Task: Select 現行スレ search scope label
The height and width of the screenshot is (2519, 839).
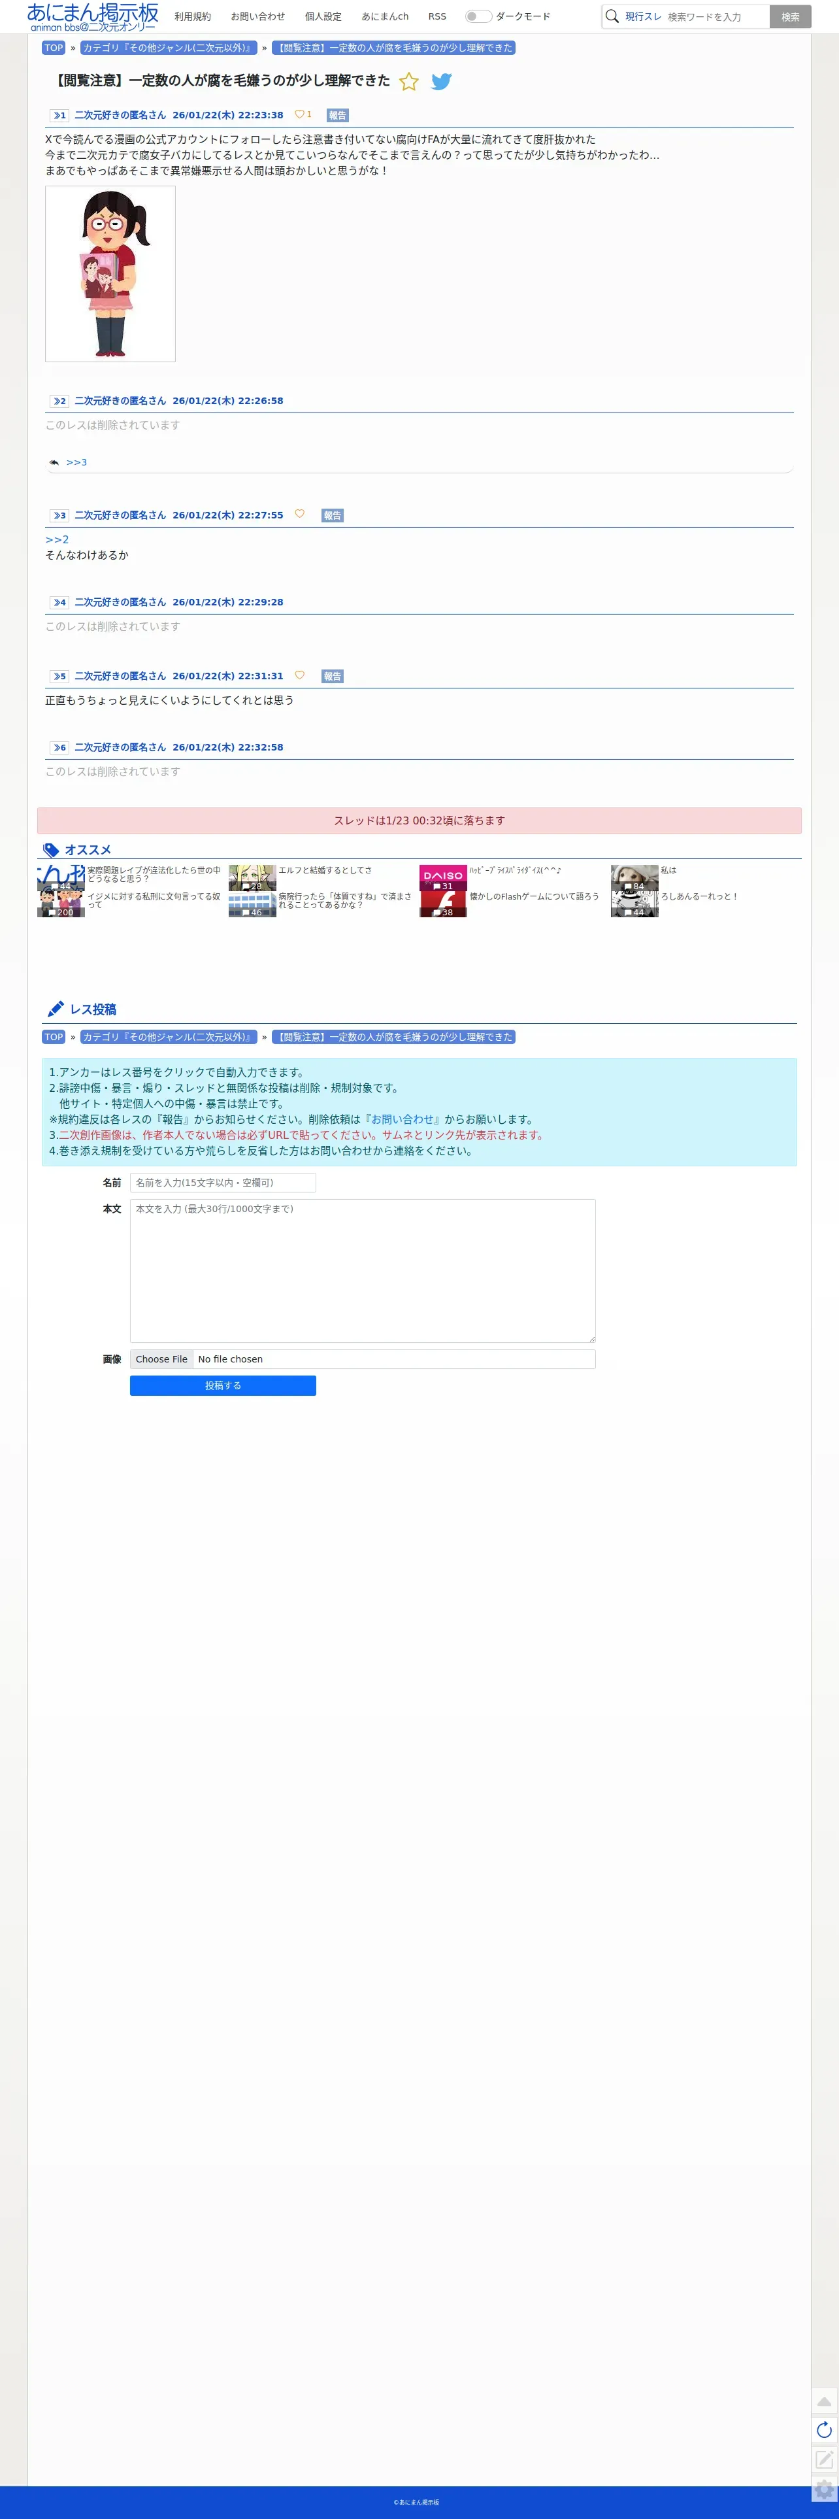Action: (x=644, y=16)
